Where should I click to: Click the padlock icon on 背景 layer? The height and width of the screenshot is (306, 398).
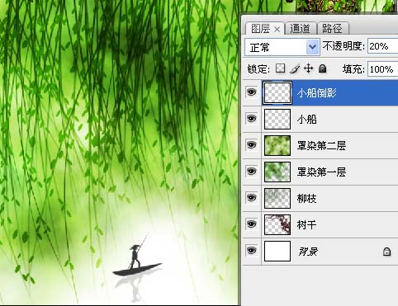tap(386, 252)
